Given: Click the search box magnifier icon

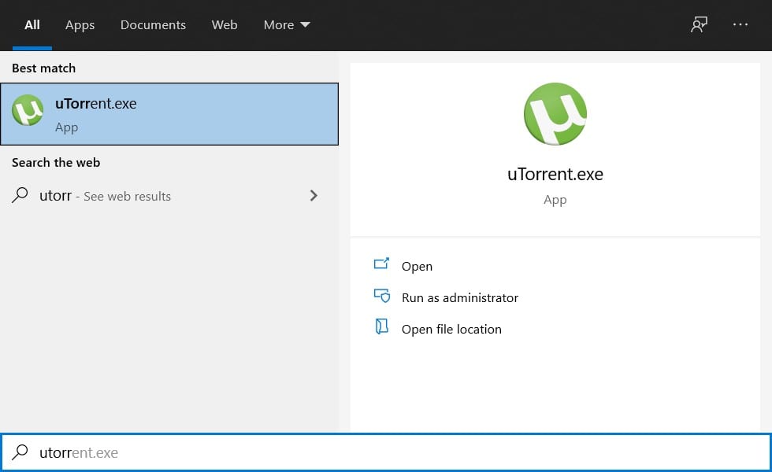Looking at the screenshot, I should point(20,452).
